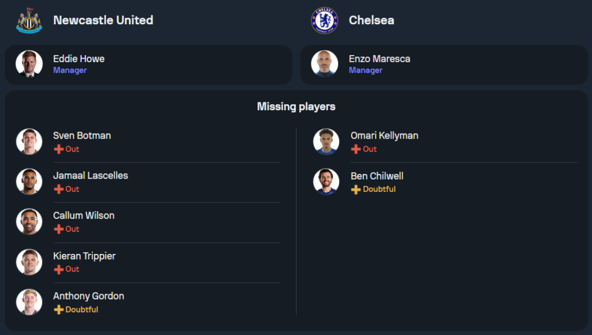The width and height of the screenshot is (592, 335).
Task: Open Omari Kellyman's name link
Action: 384,136
